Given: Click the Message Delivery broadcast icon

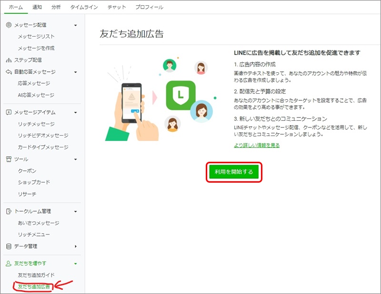Looking at the screenshot, I should [x=9, y=25].
